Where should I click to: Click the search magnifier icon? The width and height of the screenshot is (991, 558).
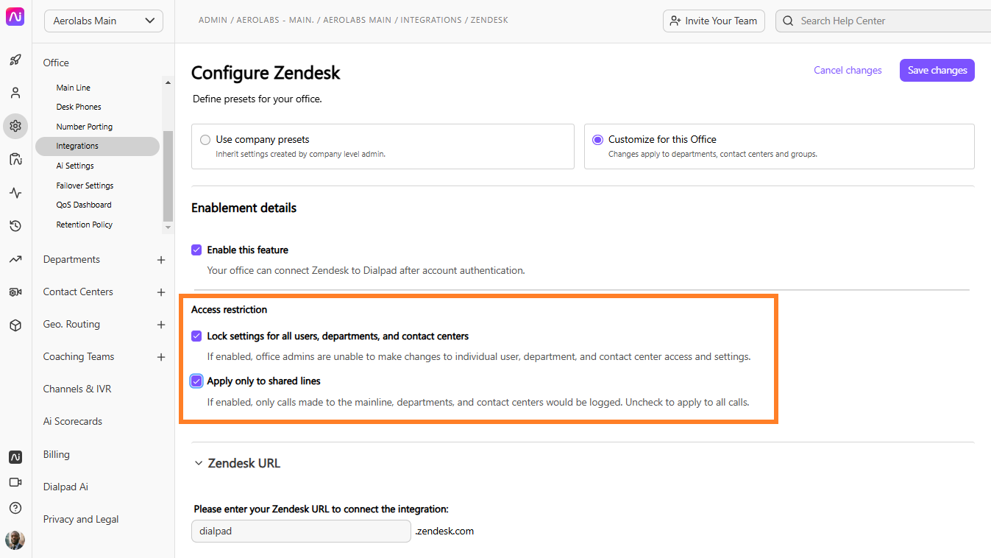click(x=788, y=21)
